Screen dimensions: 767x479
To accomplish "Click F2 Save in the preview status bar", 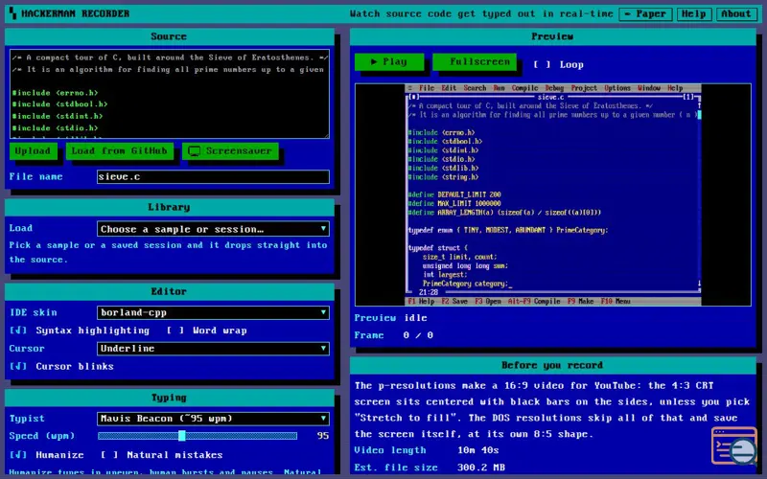I will click(x=454, y=301).
